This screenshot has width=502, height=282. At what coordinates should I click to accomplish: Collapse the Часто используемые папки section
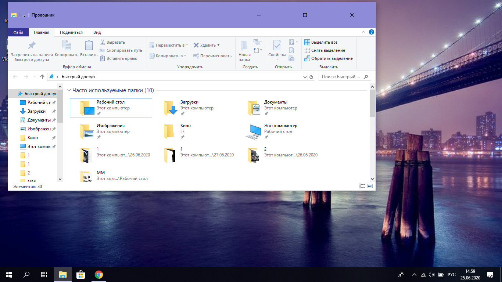69,90
